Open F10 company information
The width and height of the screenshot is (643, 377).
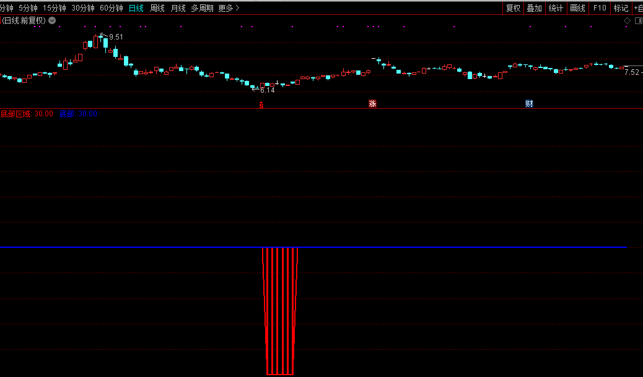[x=599, y=8]
